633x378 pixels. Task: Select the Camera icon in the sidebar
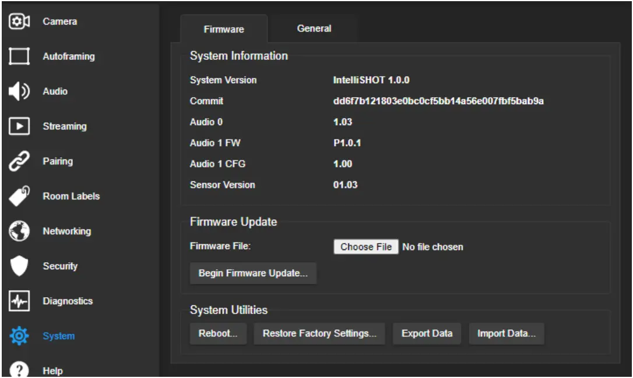click(19, 21)
